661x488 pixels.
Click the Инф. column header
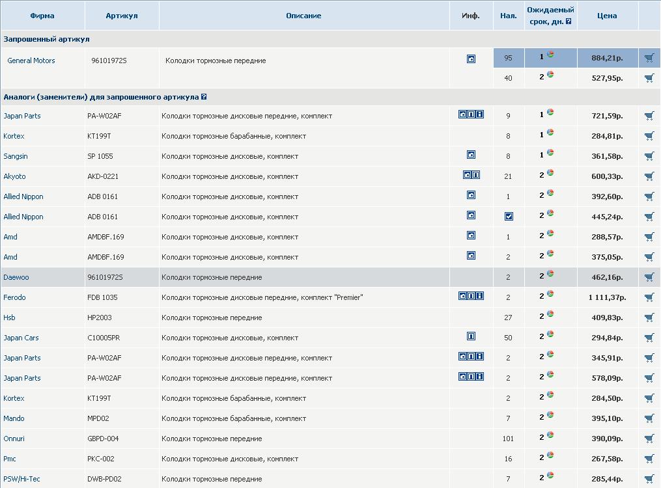coord(470,16)
